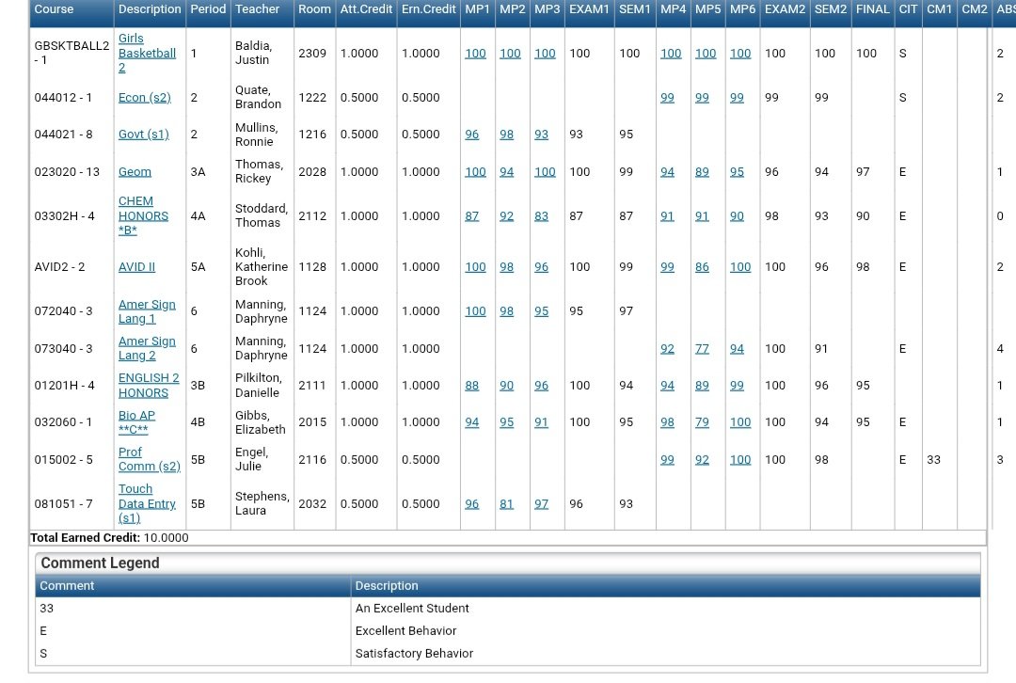Open the Prof Comm (s2) course link
The height and width of the screenshot is (683, 1016).
(x=149, y=459)
